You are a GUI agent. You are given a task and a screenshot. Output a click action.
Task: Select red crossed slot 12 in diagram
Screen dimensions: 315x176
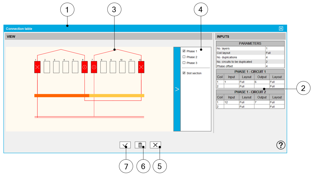click(x=141, y=67)
